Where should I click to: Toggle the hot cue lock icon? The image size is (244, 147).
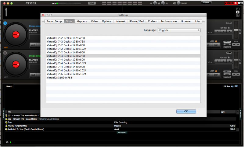tap(228, 28)
